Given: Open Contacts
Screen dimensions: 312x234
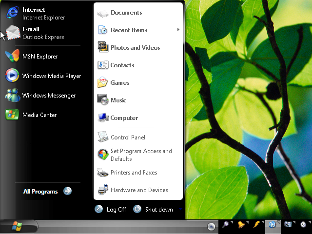Looking at the screenshot, I should click(116, 65).
